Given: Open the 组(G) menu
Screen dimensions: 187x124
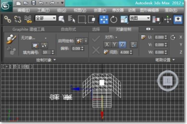Looking at the screenshot, I should click(61, 11).
